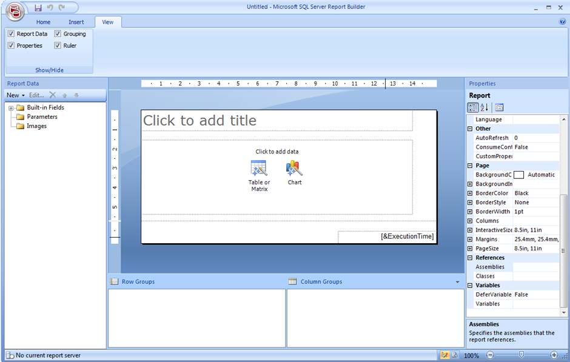Sort properties alphabetically in the Properties panel

coord(485,107)
